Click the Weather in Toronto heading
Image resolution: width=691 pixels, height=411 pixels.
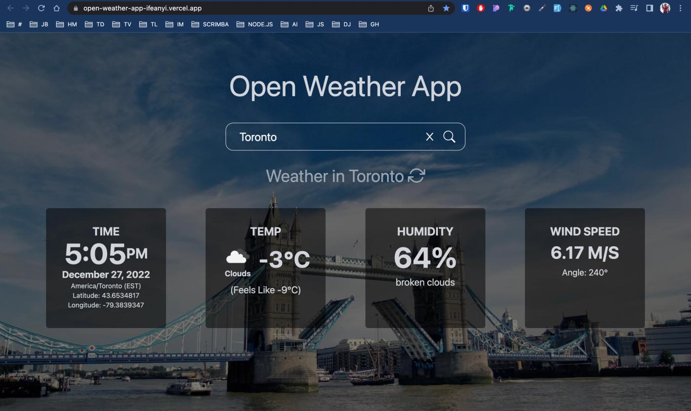coord(335,176)
